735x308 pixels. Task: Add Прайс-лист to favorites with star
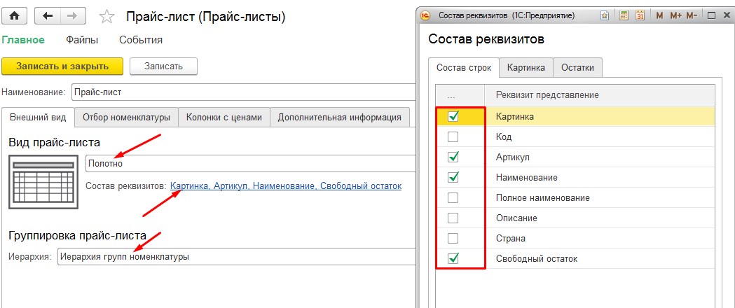[x=107, y=16]
